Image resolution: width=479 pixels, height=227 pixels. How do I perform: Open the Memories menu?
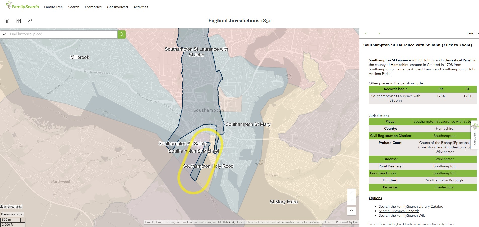click(93, 7)
